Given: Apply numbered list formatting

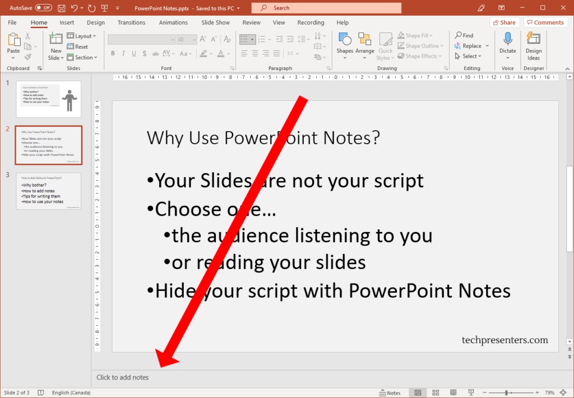Looking at the screenshot, I should pyautogui.click(x=261, y=39).
